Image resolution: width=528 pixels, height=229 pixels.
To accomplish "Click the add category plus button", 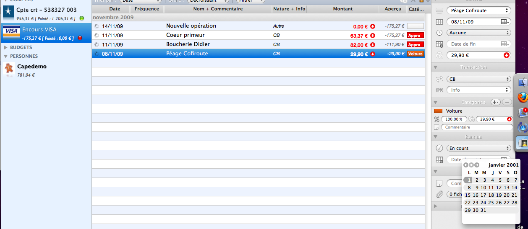I will [495, 102].
